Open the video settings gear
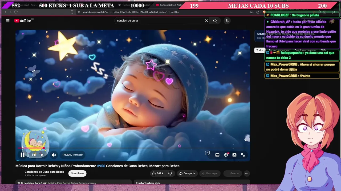The image size is (341, 191). pyautogui.click(x=226, y=155)
